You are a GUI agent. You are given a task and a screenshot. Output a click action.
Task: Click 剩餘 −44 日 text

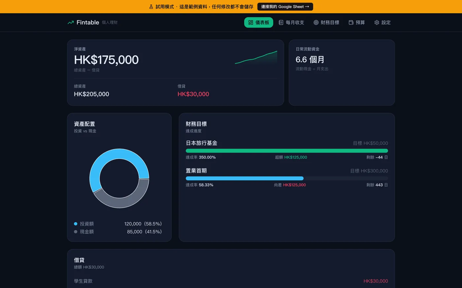click(377, 157)
